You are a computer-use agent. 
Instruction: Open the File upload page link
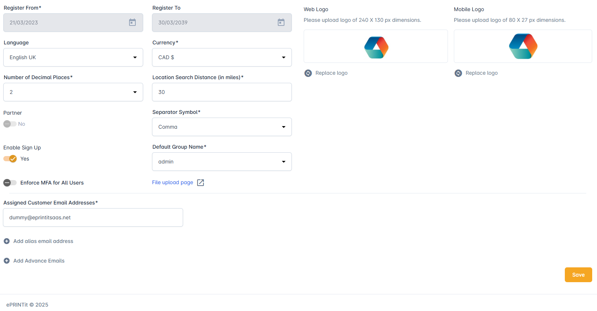coord(172,182)
